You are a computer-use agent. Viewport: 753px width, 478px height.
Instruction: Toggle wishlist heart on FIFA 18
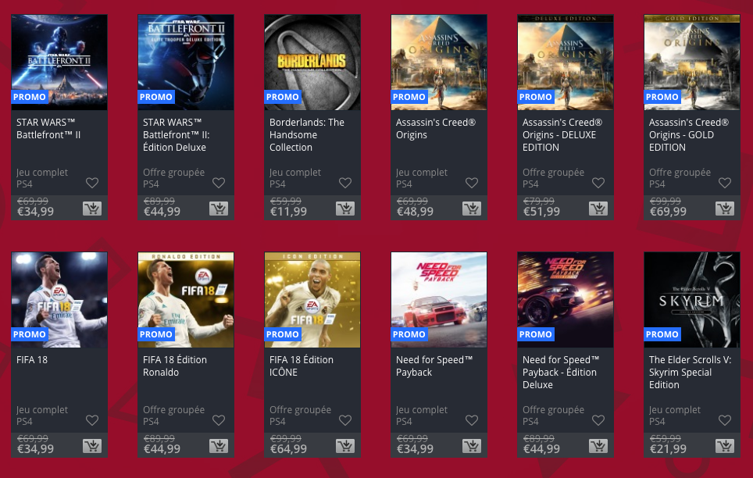point(91,420)
